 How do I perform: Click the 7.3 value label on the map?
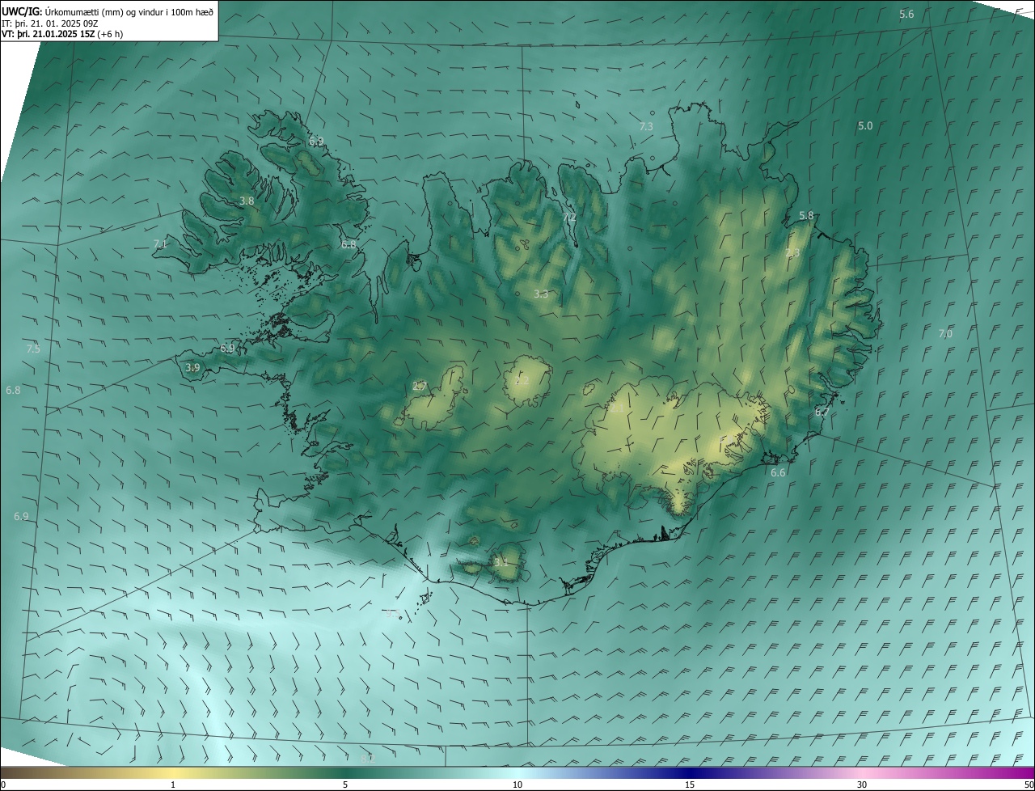point(646,126)
